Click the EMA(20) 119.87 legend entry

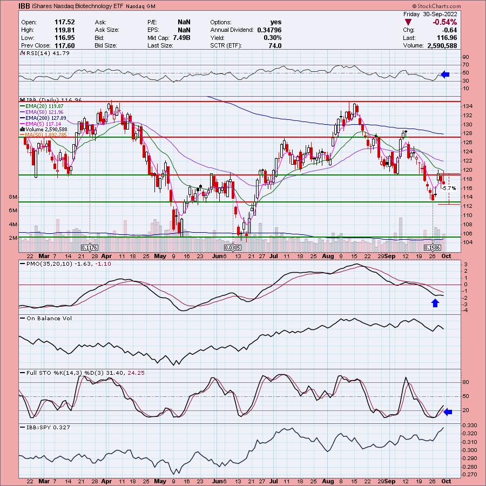coord(42,106)
